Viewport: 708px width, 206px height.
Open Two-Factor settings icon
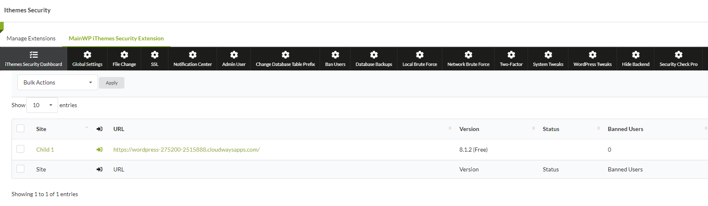pos(511,54)
